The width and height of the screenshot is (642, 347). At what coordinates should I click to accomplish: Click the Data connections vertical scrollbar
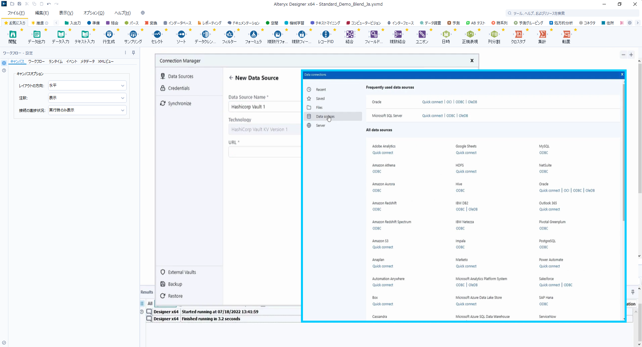pyautogui.click(x=624, y=152)
